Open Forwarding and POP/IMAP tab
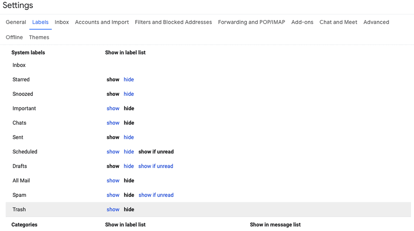This screenshot has height=231, width=414. tap(251, 22)
